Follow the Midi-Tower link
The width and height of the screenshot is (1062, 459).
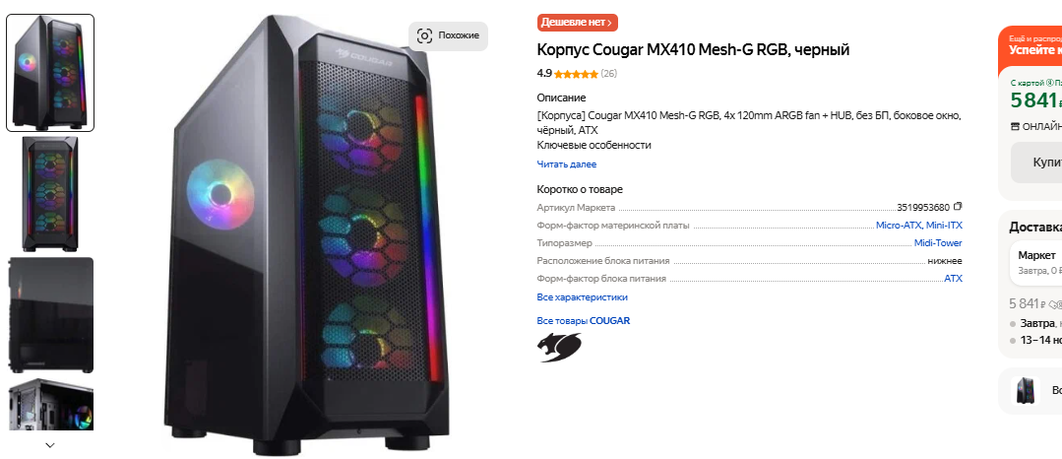pos(938,242)
